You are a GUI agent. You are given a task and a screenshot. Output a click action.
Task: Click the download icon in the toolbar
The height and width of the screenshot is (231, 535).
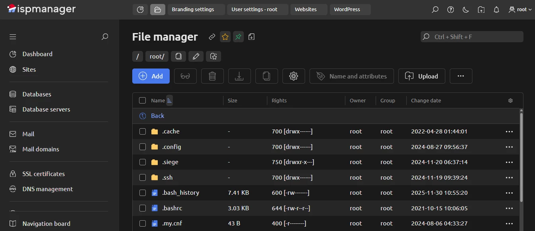pos(239,76)
